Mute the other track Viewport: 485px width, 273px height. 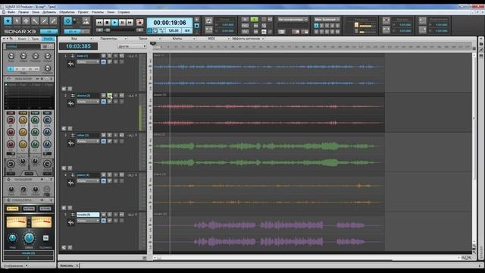(x=104, y=135)
